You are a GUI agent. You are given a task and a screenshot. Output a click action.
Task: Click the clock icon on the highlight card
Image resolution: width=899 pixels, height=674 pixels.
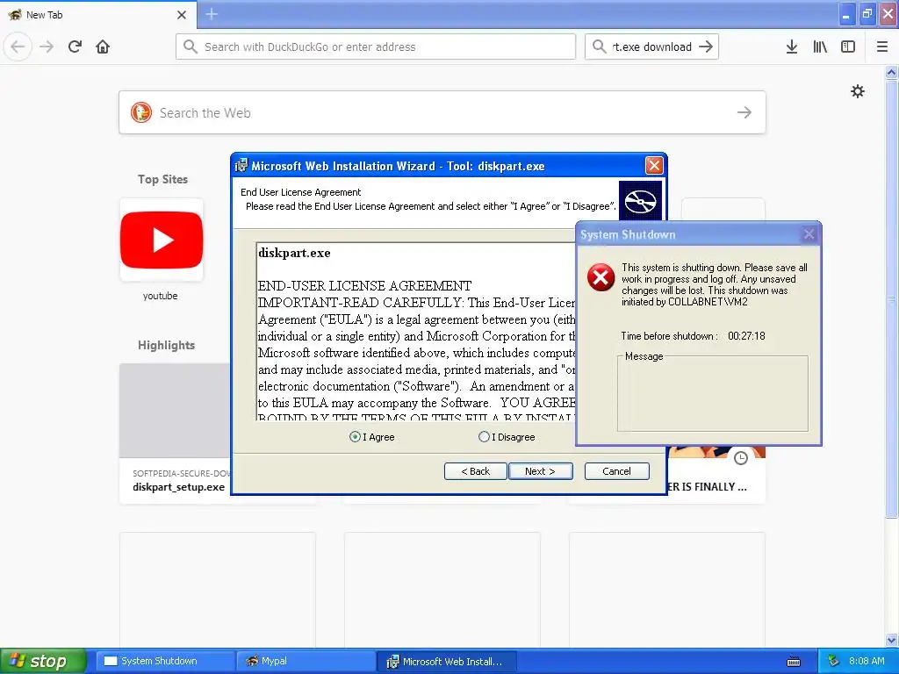(x=741, y=458)
